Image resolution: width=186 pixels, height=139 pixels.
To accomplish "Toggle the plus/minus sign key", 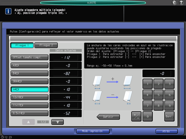I will (x=136, y=116).
